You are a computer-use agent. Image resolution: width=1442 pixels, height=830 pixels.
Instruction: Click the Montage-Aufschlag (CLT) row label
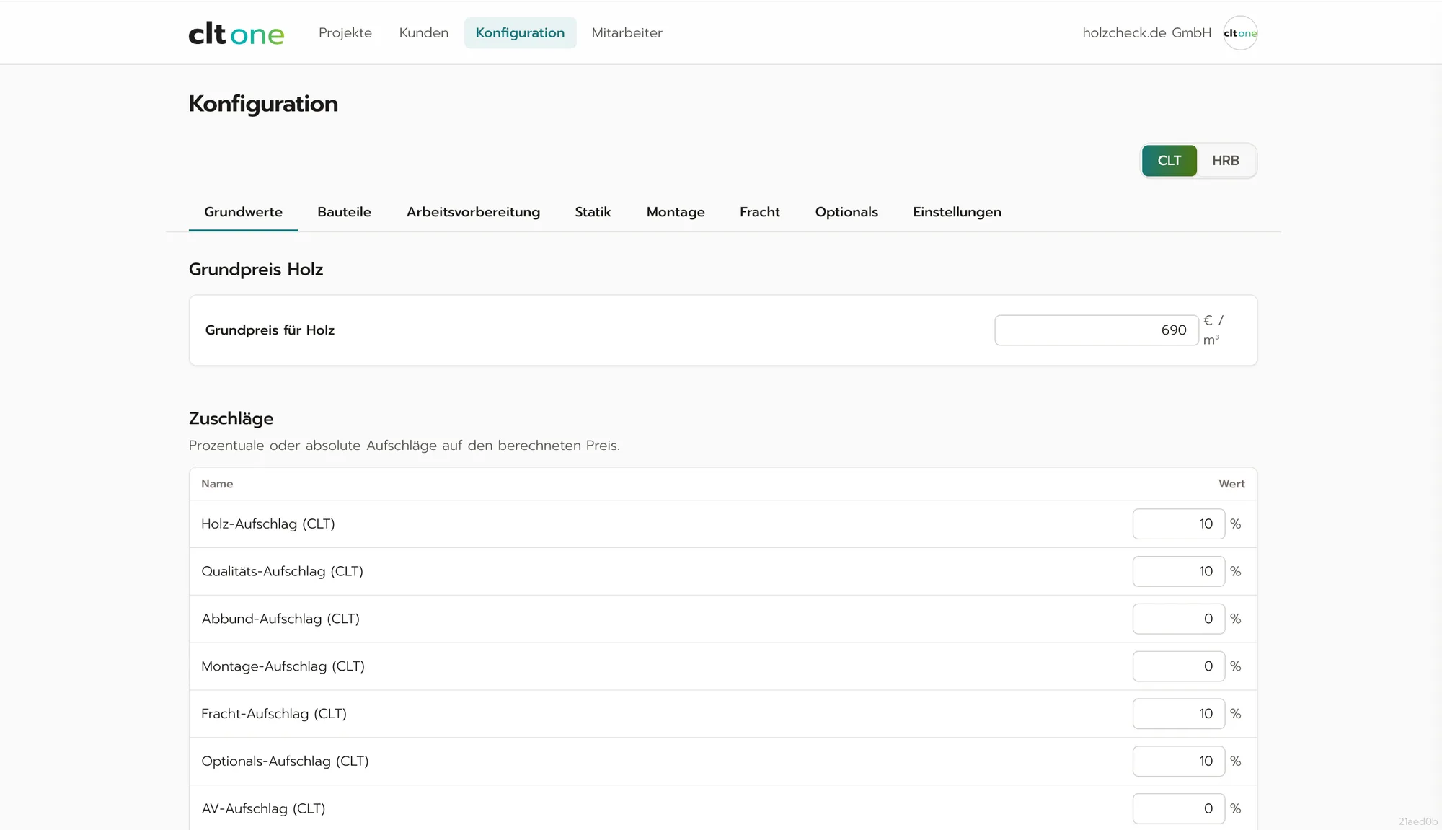pyautogui.click(x=283, y=667)
